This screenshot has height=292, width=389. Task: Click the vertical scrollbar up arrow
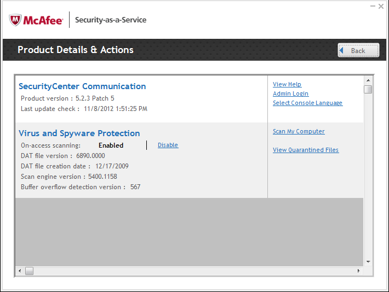(368, 80)
